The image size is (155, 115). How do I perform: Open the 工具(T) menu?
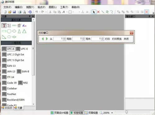(x=64, y=7)
